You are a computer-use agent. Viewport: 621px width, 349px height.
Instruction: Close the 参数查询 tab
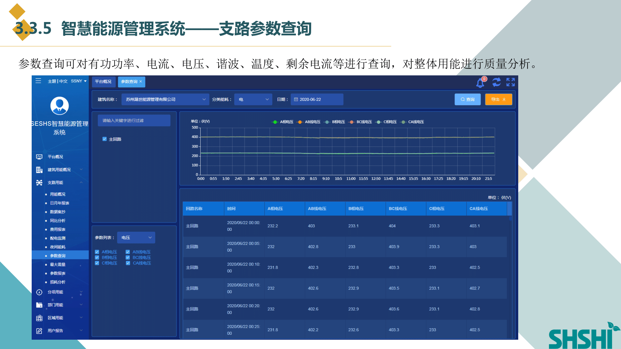[x=141, y=82]
